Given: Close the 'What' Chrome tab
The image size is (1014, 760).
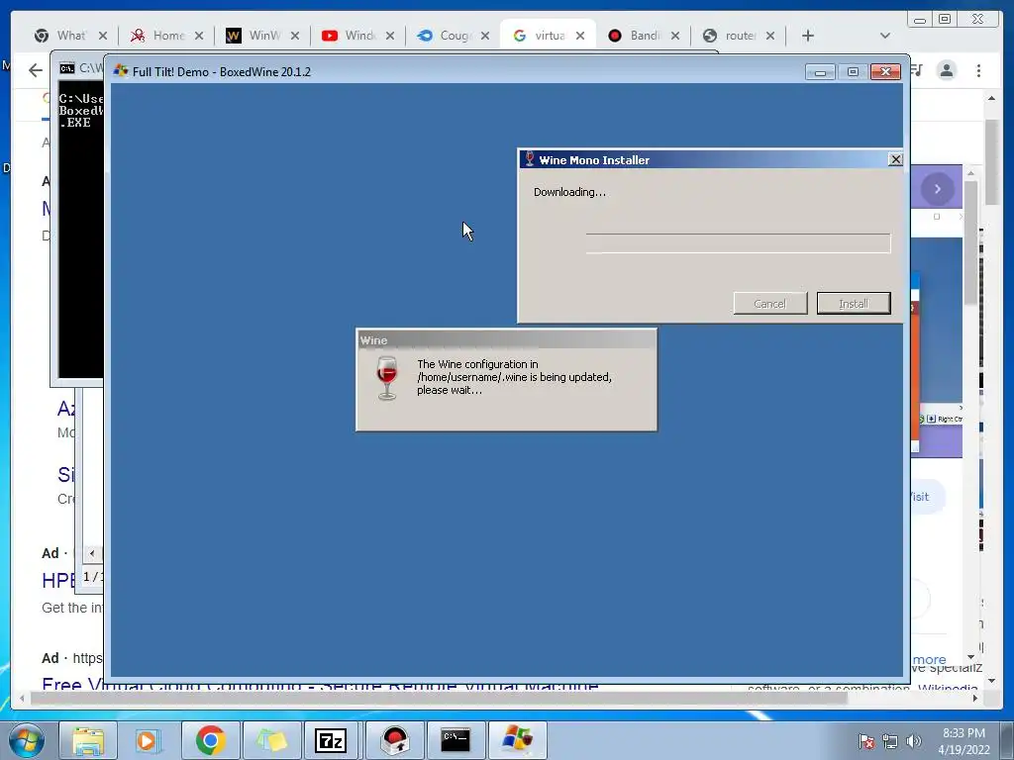Looking at the screenshot, I should [103, 36].
